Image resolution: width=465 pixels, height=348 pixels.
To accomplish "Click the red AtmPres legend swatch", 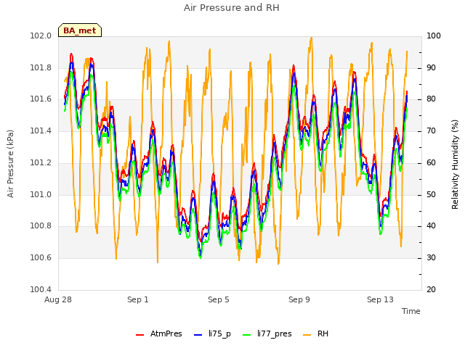I will (139, 335).
